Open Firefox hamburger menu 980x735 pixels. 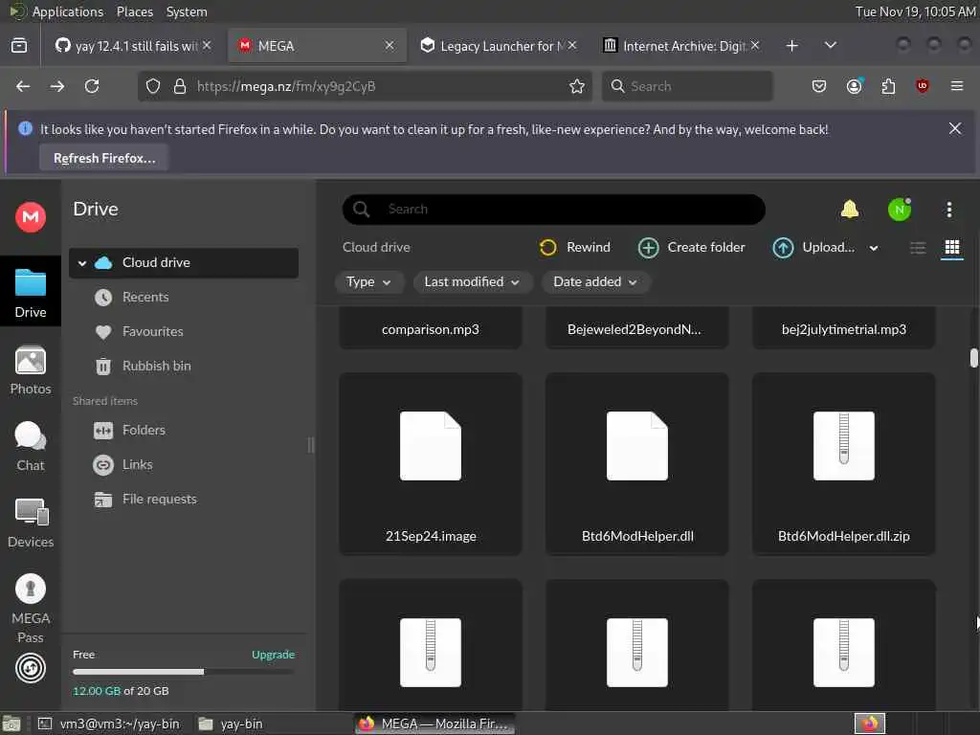pos(956,86)
